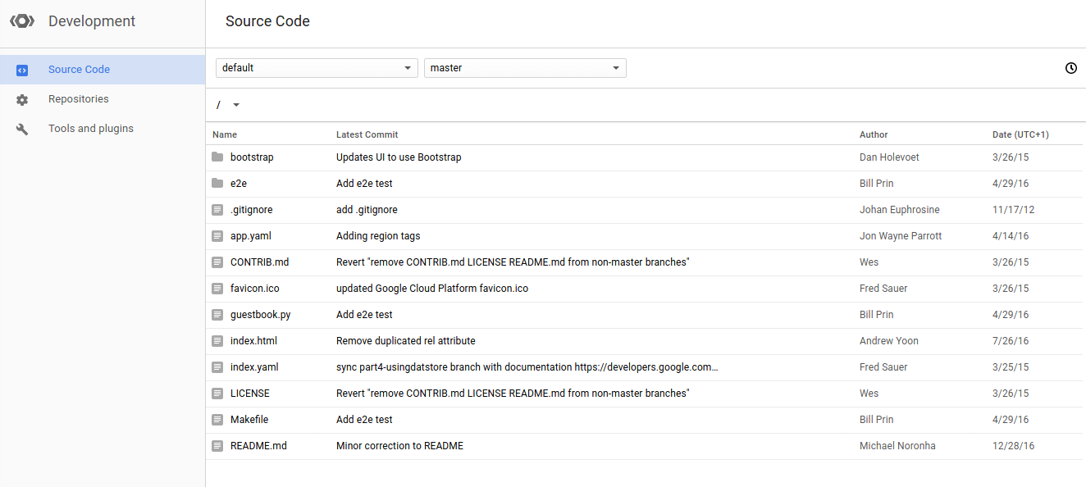The width and height of the screenshot is (1086, 487).
Task: Click the Tools and plugins wrench icon
Action: click(x=22, y=130)
